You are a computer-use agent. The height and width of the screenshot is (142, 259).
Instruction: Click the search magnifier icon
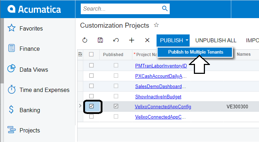tap(165, 9)
